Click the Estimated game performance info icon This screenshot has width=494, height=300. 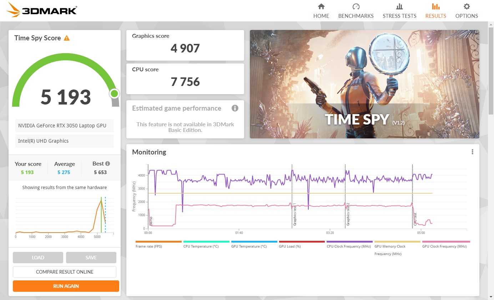pos(235,108)
